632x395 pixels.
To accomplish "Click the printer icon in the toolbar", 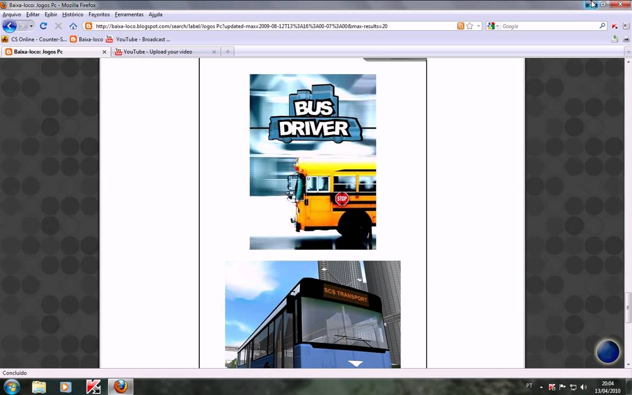I will (626, 39).
